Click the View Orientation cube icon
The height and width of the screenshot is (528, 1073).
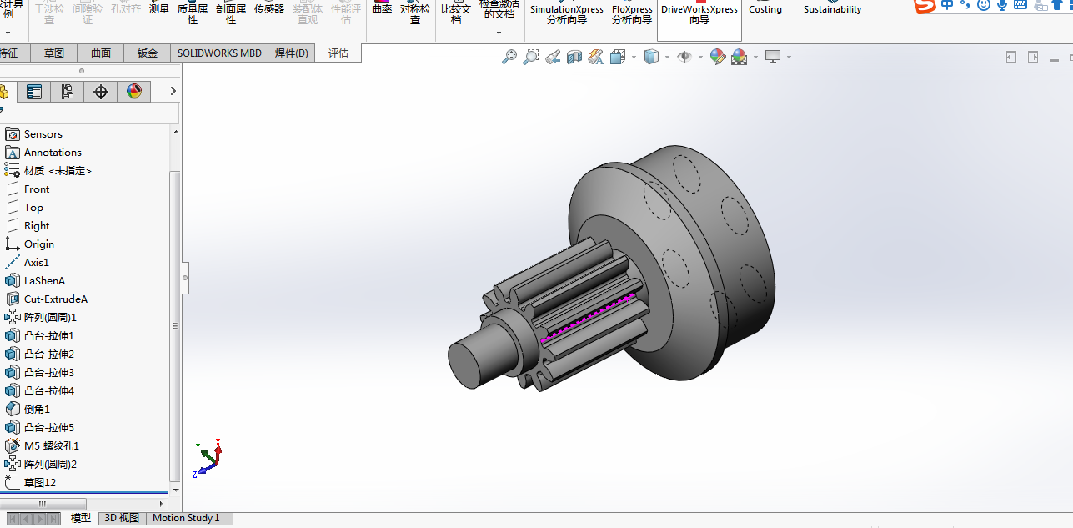tap(618, 57)
